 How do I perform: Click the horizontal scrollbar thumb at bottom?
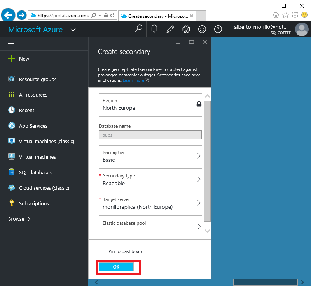[x=266, y=282]
